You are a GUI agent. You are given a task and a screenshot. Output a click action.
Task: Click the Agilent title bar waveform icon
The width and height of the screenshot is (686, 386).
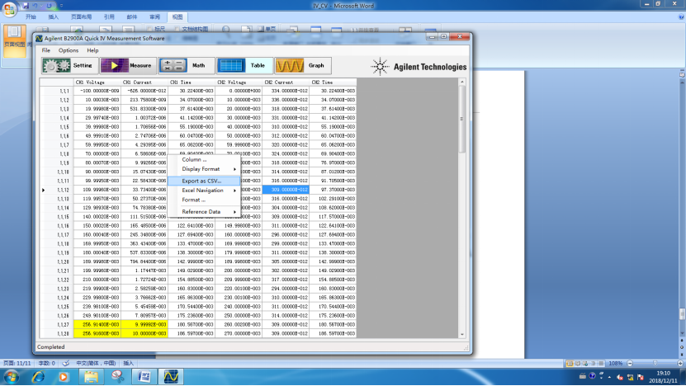(x=39, y=39)
